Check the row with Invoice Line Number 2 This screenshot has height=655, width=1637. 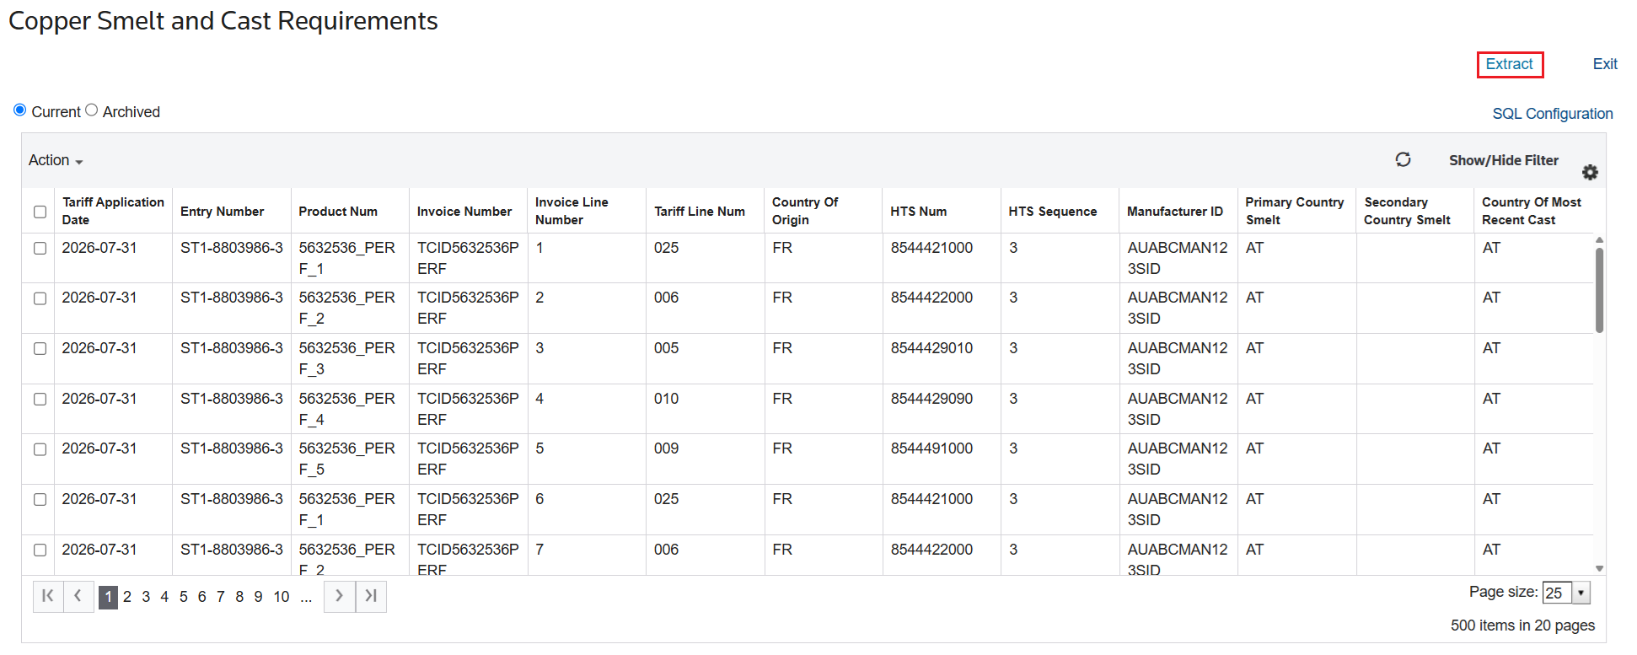click(x=40, y=298)
